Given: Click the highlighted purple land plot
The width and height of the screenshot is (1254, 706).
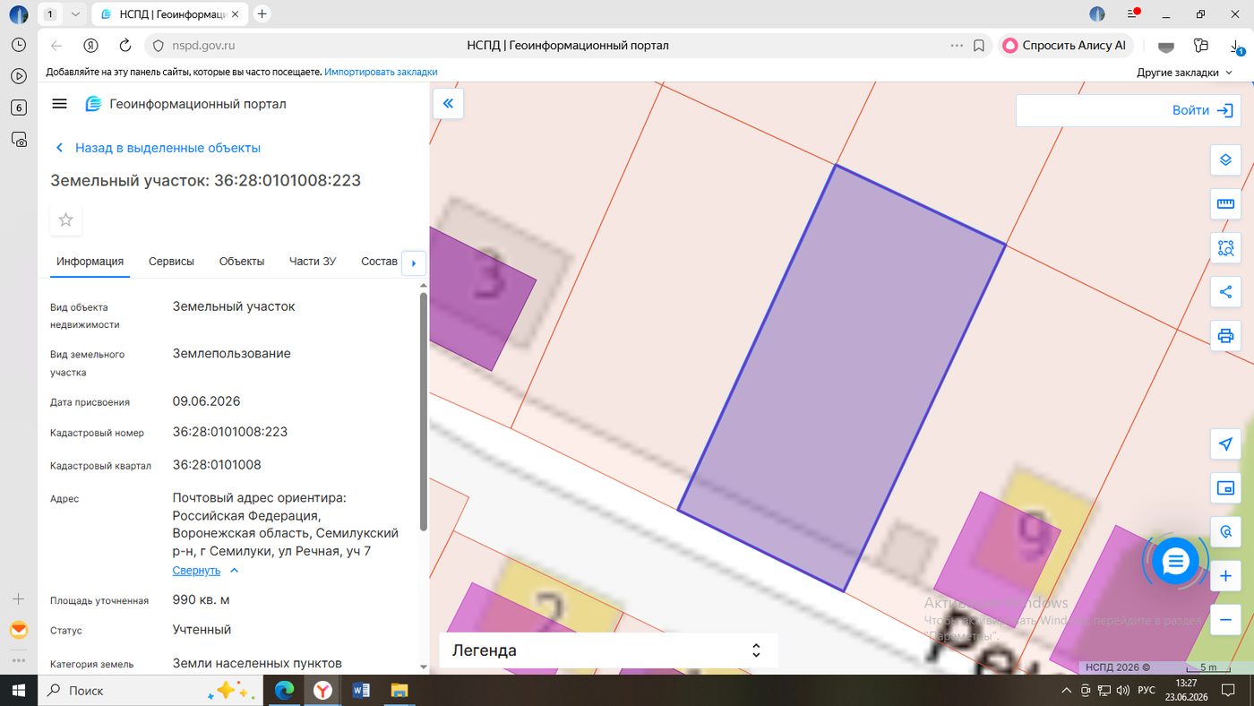Looking at the screenshot, I should pyautogui.click(x=841, y=378).
